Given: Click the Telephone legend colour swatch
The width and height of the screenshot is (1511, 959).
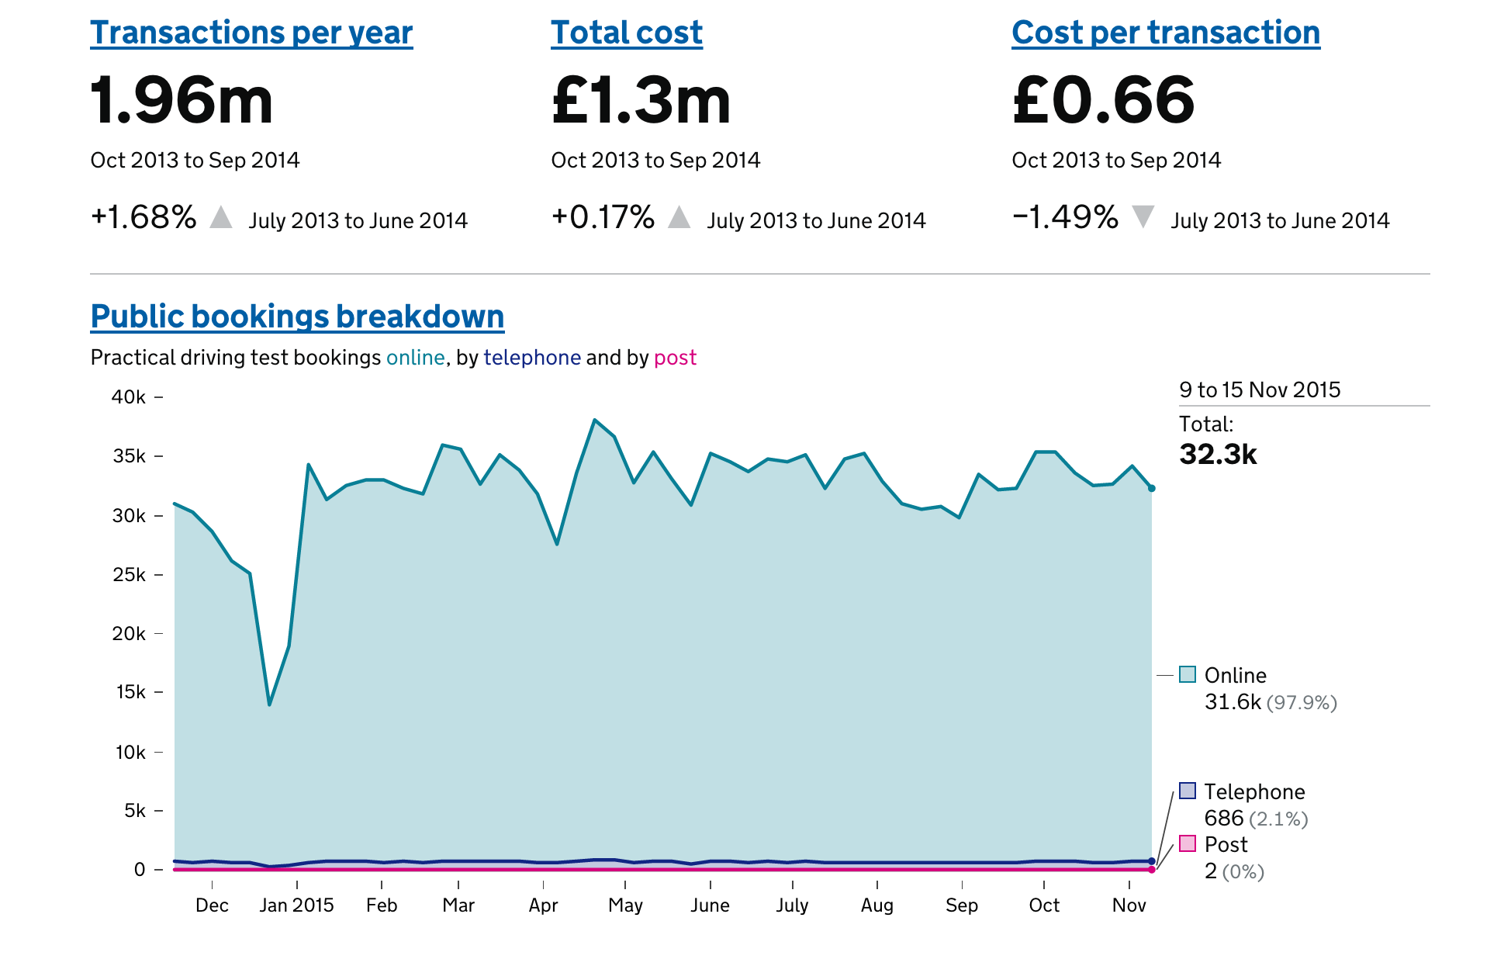Looking at the screenshot, I should click(1187, 791).
